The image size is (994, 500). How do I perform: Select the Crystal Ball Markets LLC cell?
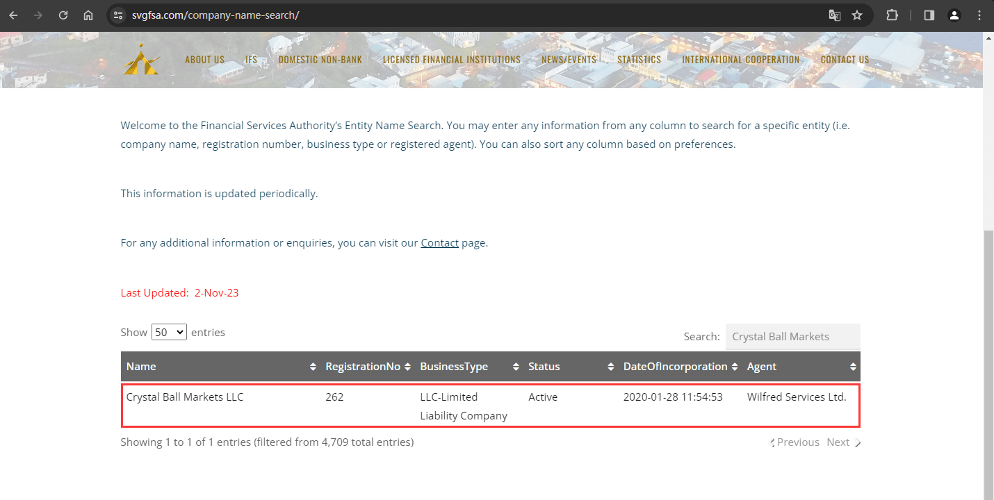pyautogui.click(x=185, y=397)
